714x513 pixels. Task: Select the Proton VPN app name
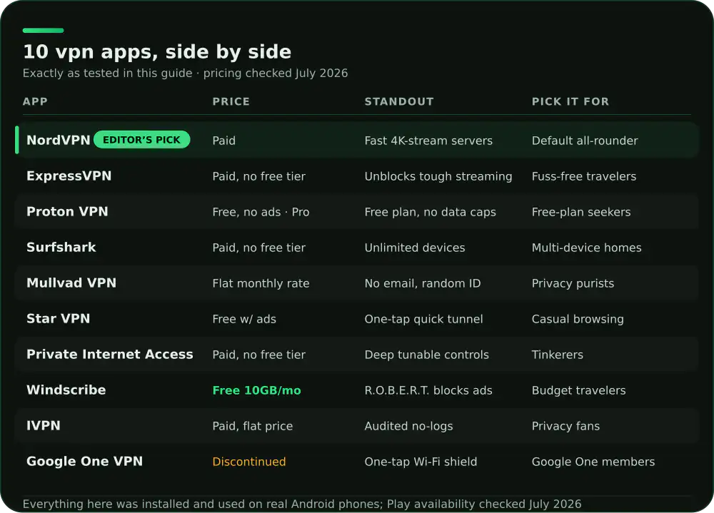tap(67, 212)
